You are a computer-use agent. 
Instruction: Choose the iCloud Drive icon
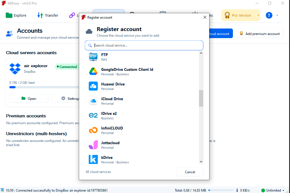(93, 101)
